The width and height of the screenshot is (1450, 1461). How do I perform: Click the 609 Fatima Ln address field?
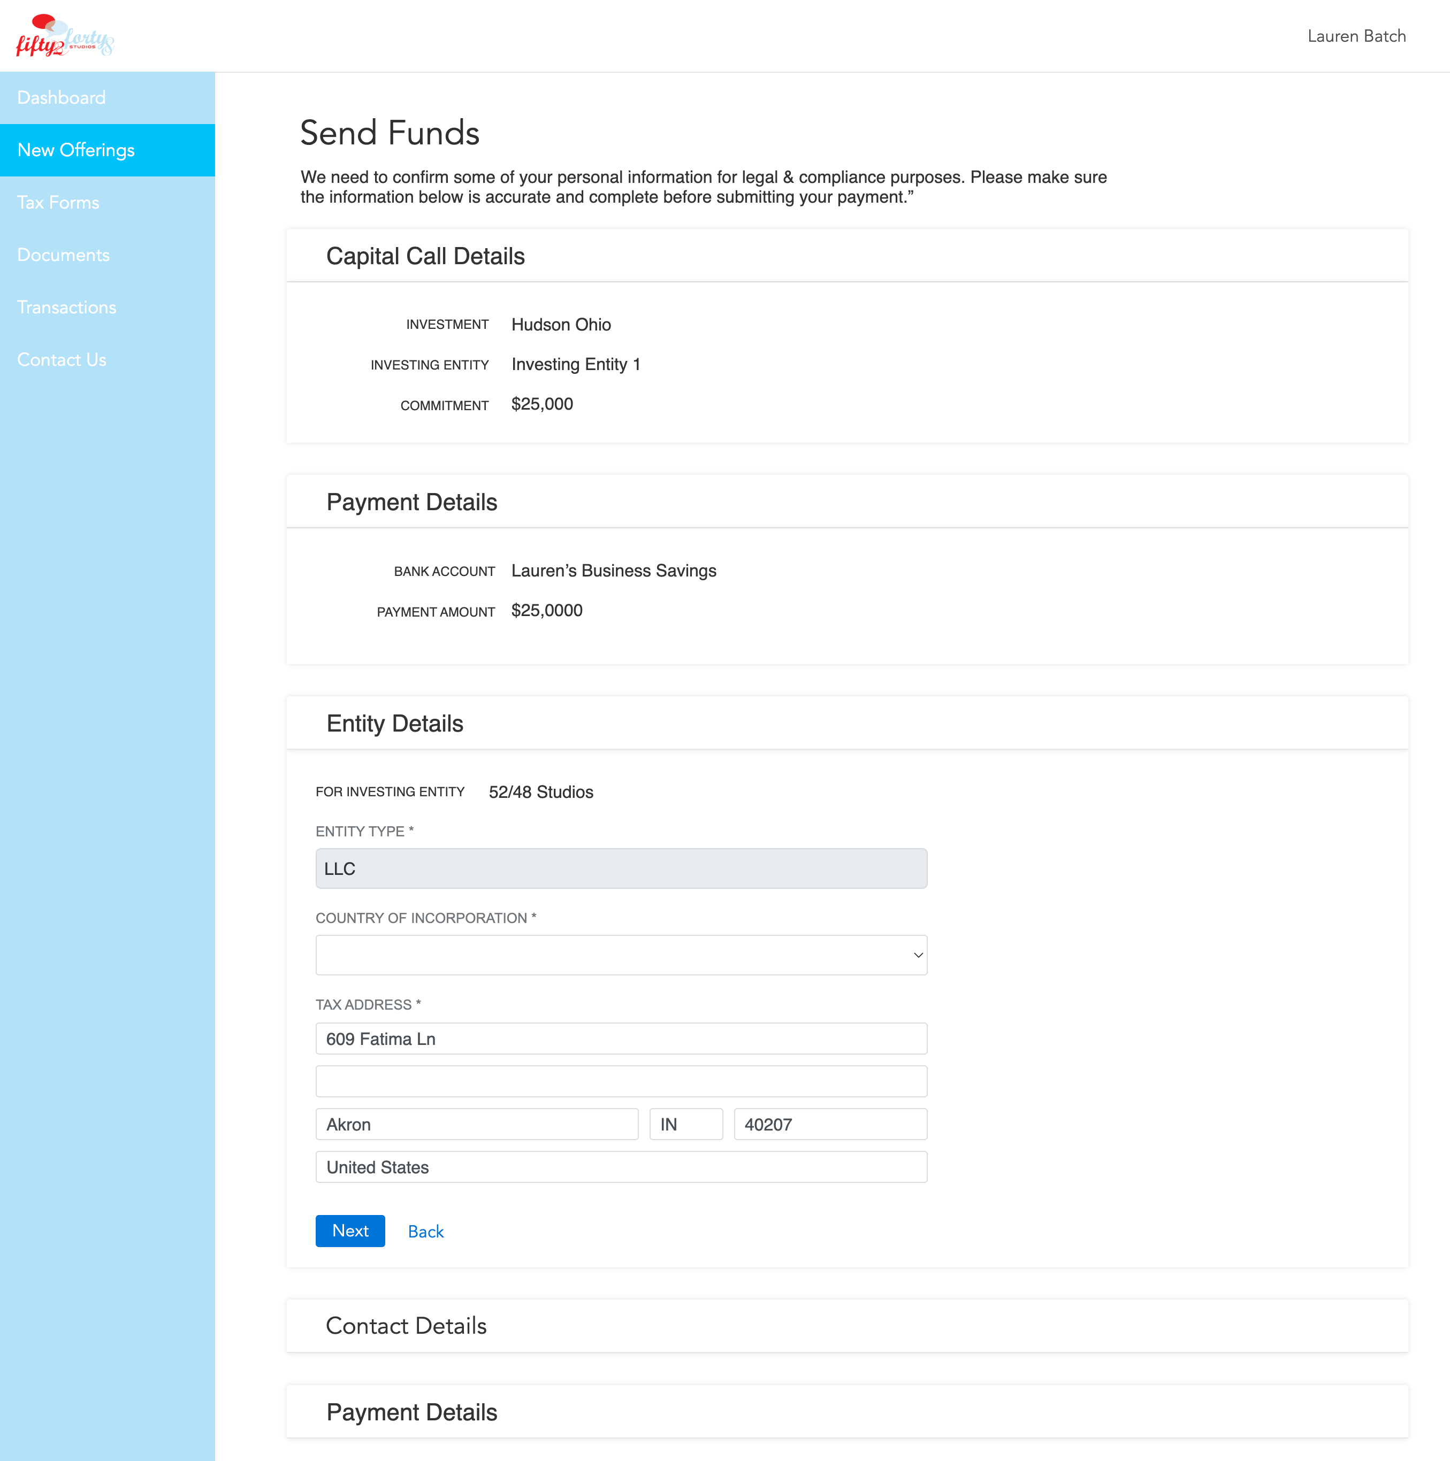[x=621, y=1039]
